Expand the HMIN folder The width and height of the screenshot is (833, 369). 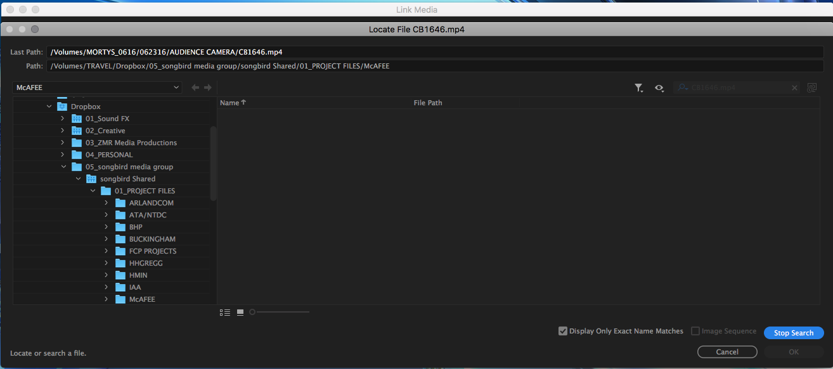tap(106, 275)
